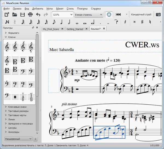Screen dimensions: 164x149
Task: Save the score with the floppy icon
Action: 23,14
